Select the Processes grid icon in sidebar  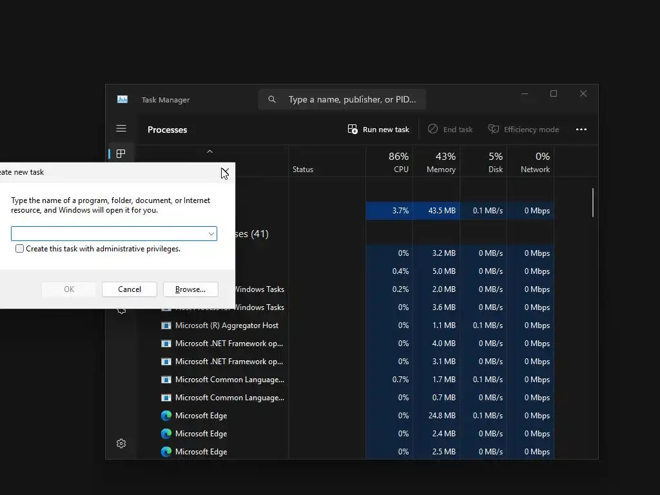click(121, 153)
